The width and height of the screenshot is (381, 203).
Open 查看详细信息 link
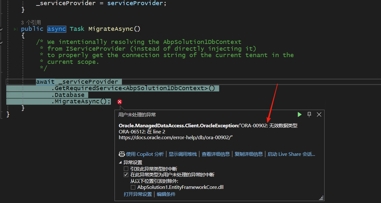tap(216, 154)
